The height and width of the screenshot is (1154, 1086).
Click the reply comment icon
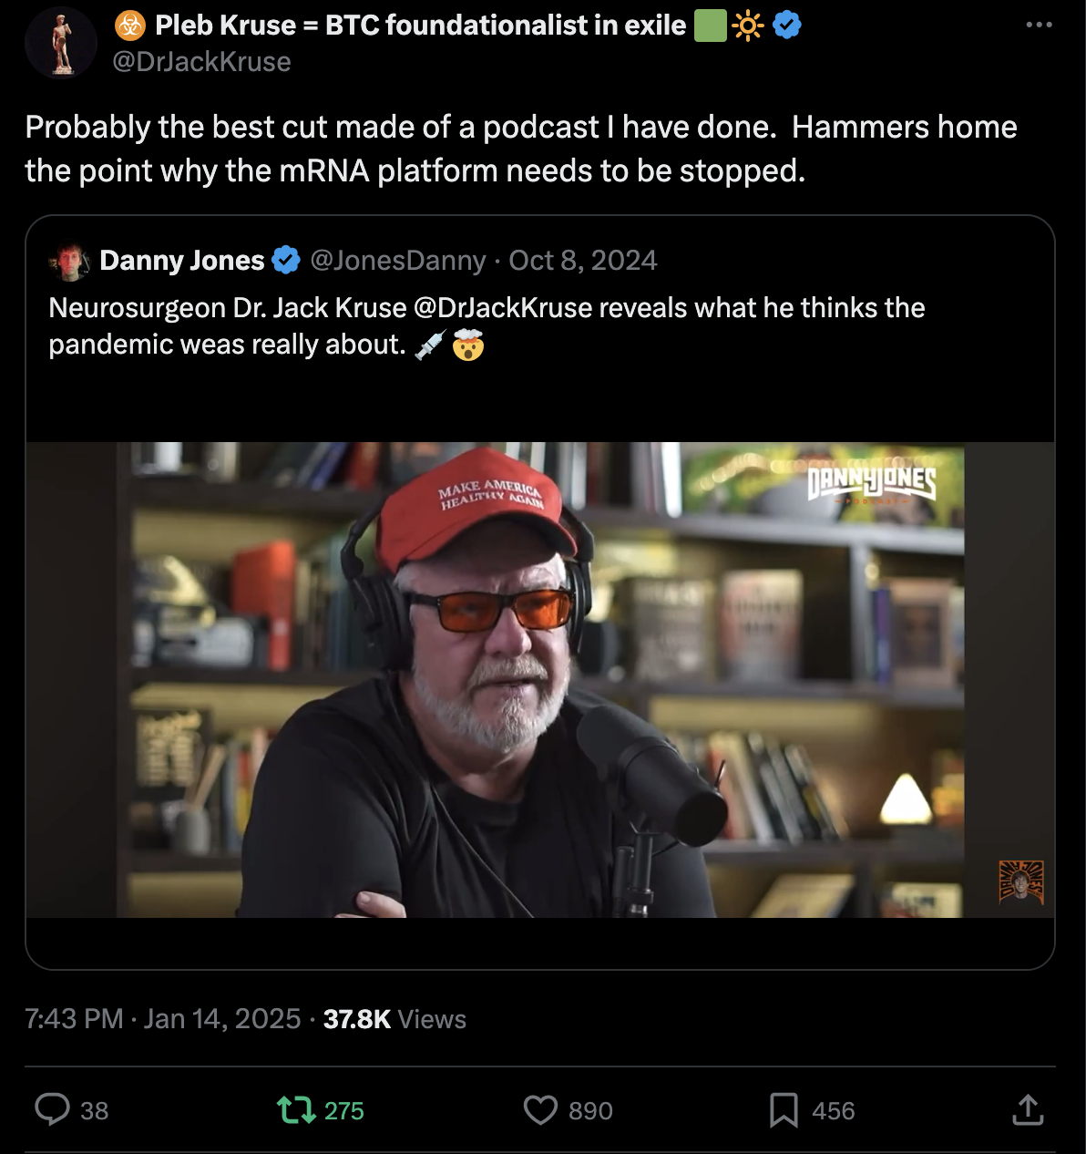point(53,1109)
